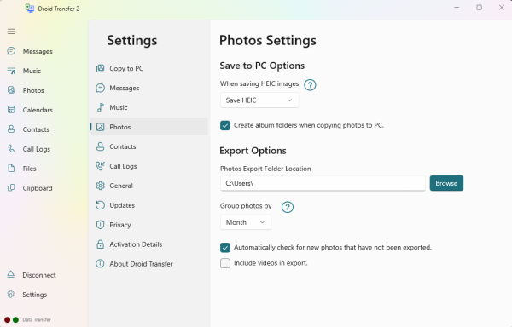Viewport: 512px width, 327px height.
Task: Go to Call Logs in left sidebar
Action: tap(37, 149)
